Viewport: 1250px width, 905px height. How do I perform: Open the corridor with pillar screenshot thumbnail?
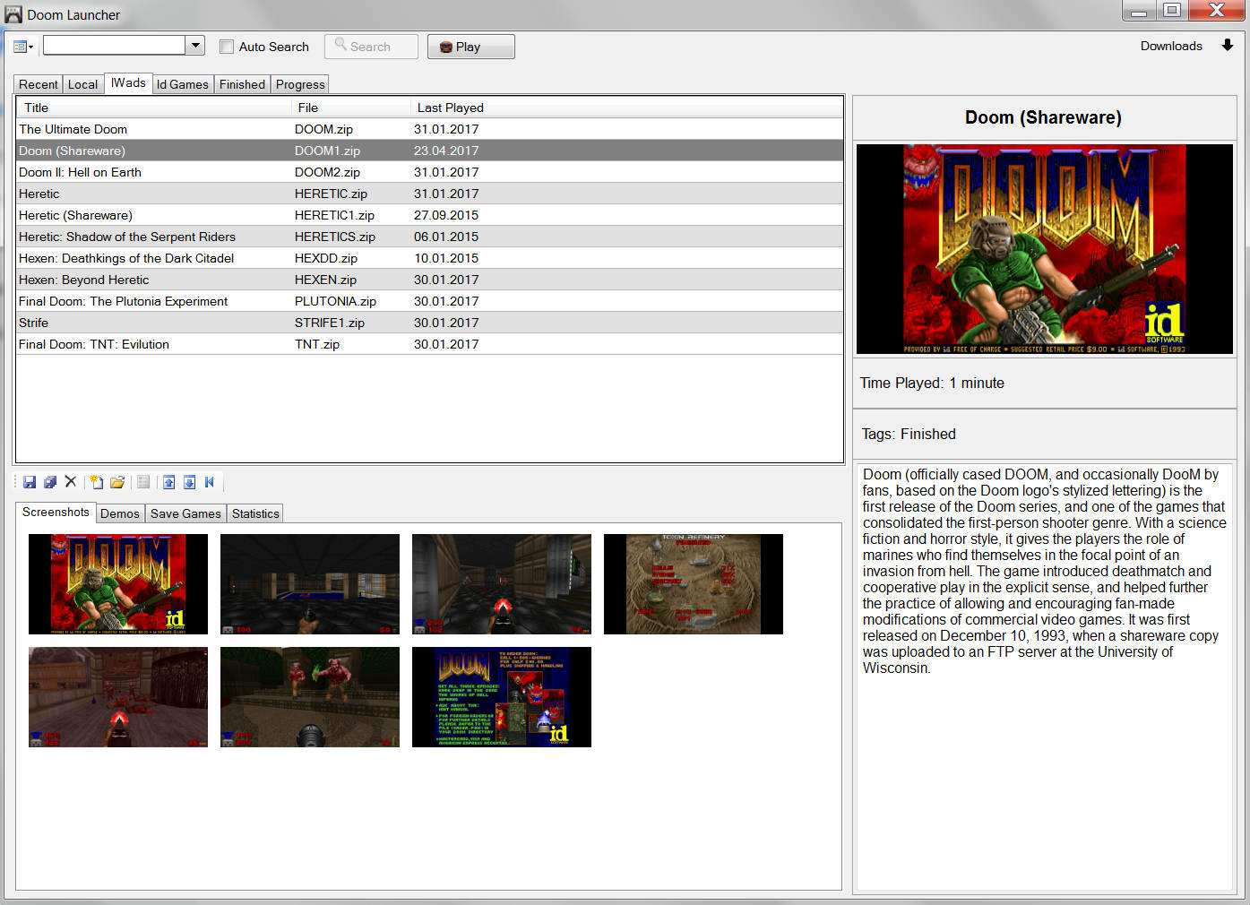tap(502, 584)
